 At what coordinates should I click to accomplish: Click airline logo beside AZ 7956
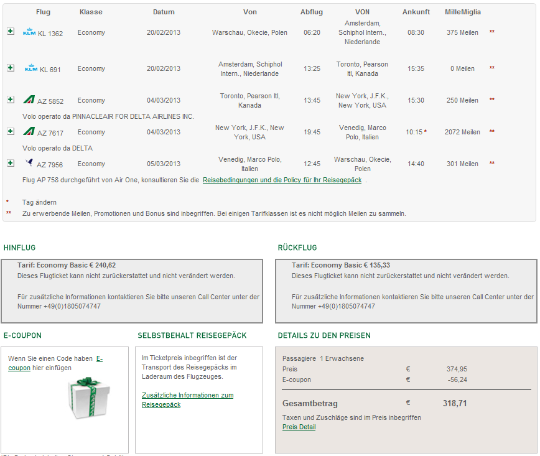click(29, 163)
